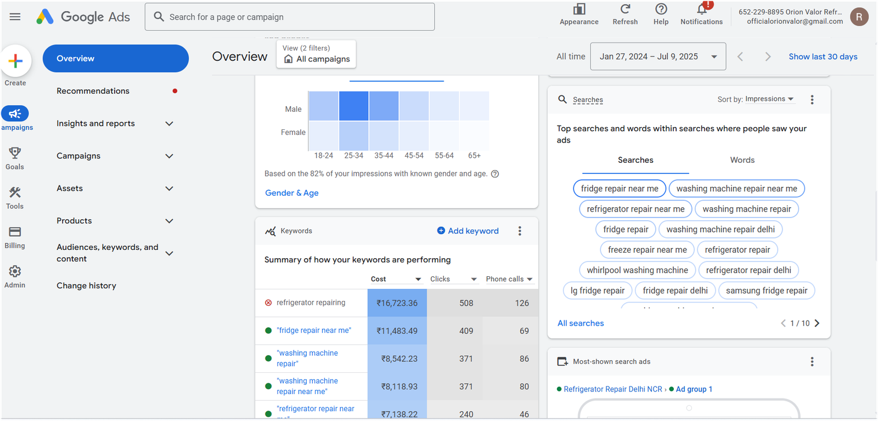
Task: Switch to the Words tab
Action: 742,160
